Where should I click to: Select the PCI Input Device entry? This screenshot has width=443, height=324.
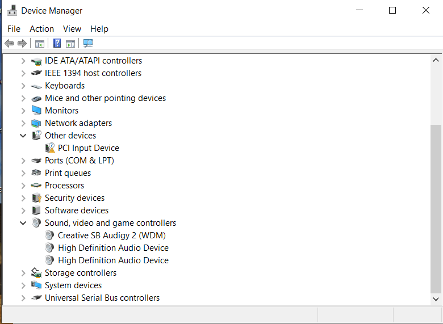tap(89, 148)
